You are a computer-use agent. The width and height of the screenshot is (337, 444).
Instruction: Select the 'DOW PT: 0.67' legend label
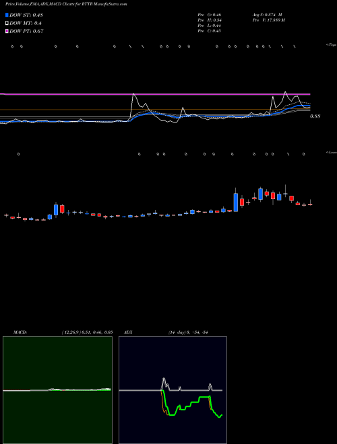pyautogui.click(x=26, y=31)
